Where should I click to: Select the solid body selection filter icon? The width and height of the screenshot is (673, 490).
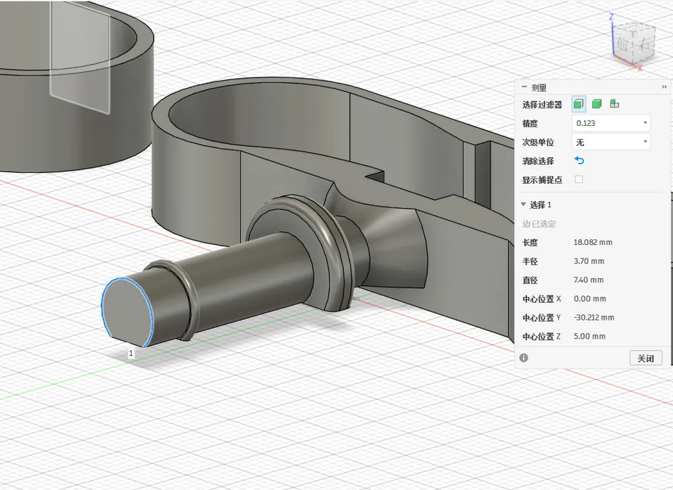[x=596, y=104]
